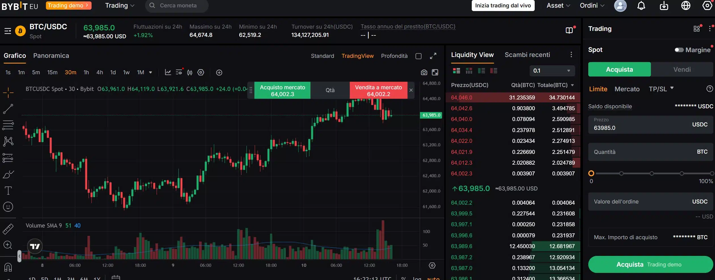Screen dimensions: 715x280
Task: Click the Cerca moneta search field
Action: click(177, 6)
